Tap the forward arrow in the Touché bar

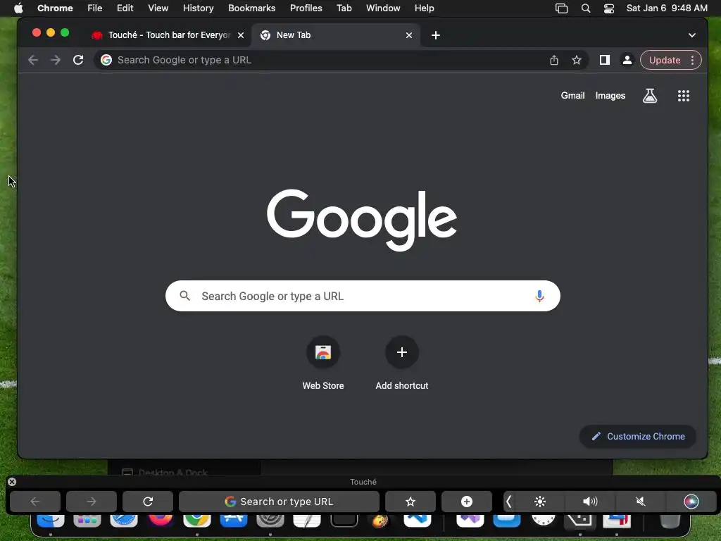point(92,502)
